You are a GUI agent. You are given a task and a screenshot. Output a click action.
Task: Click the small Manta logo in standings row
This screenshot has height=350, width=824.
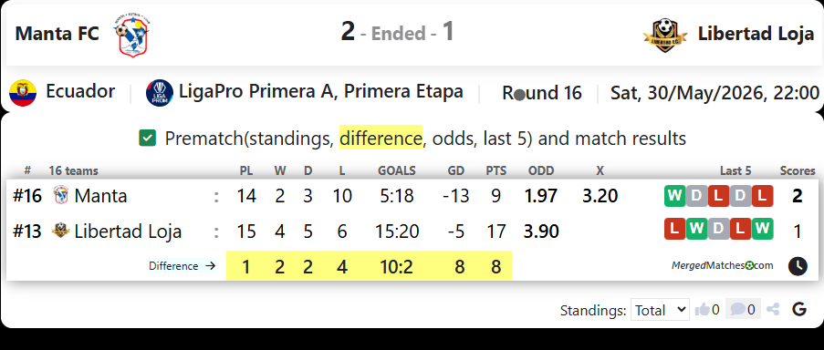pyautogui.click(x=61, y=196)
